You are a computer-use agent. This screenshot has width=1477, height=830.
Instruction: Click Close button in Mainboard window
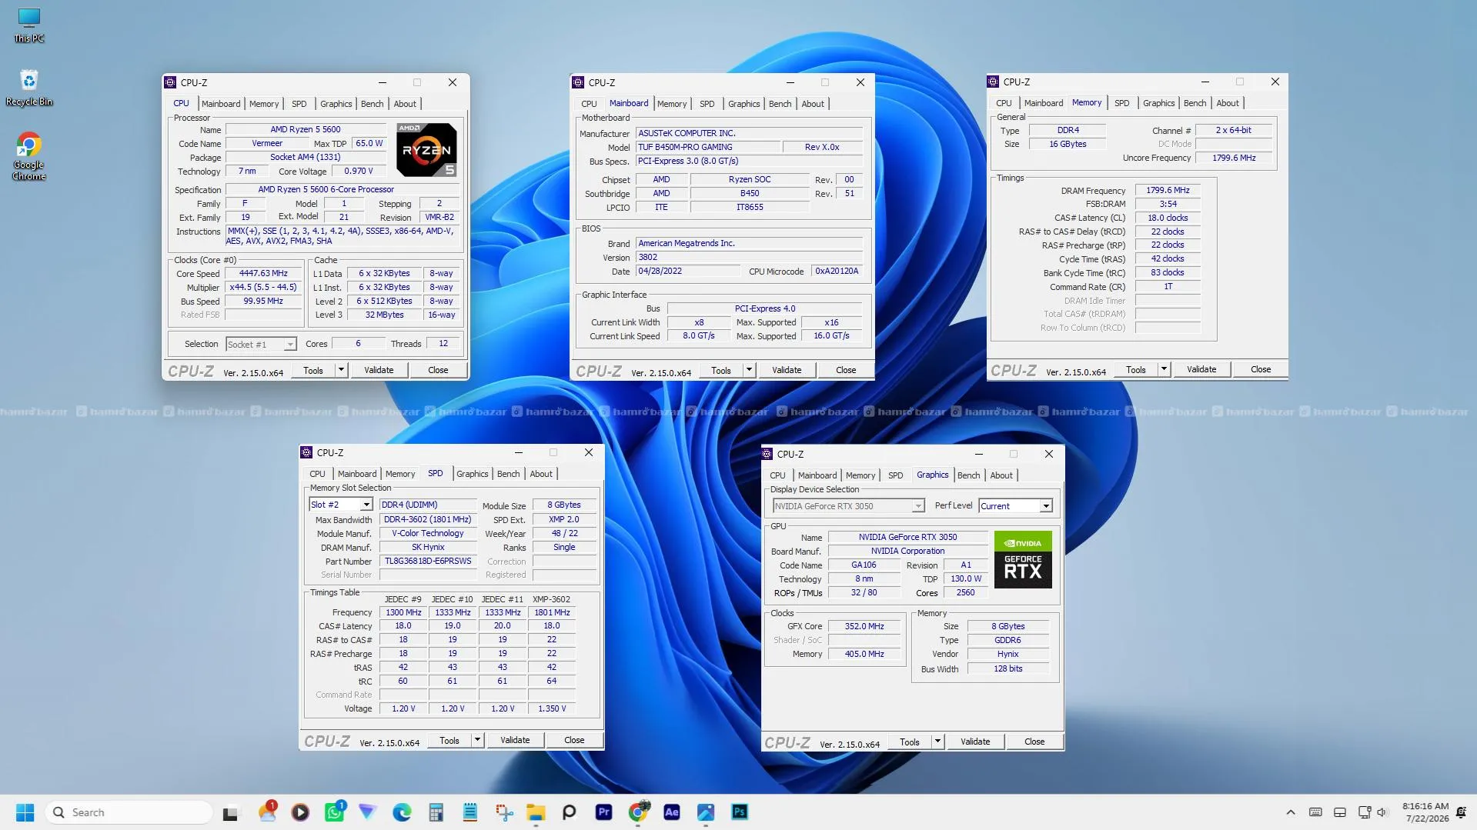point(846,370)
